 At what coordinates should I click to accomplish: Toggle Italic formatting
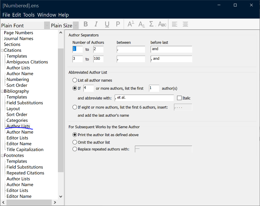coord(96,24)
